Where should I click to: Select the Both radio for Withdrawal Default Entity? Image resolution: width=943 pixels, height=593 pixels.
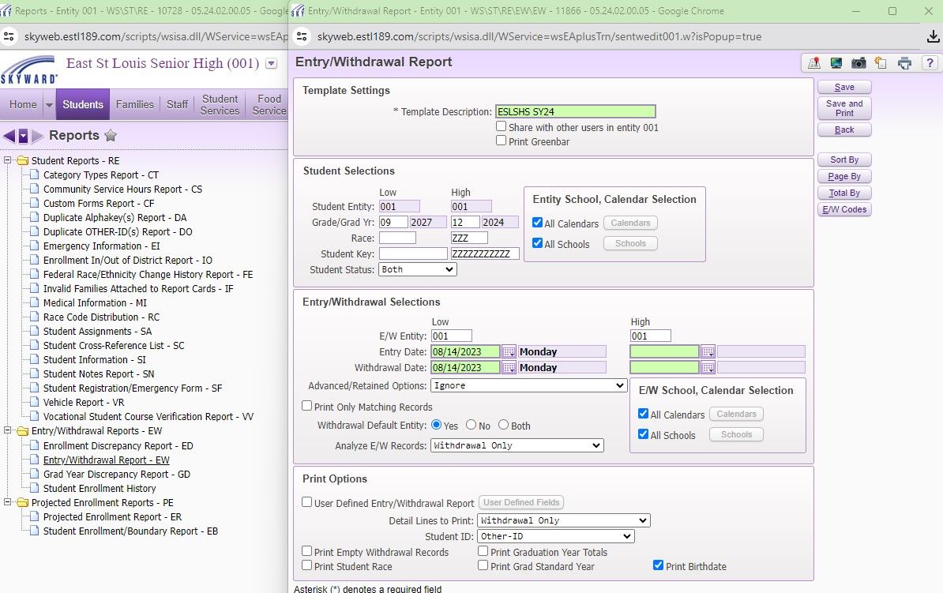[x=503, y=425]
